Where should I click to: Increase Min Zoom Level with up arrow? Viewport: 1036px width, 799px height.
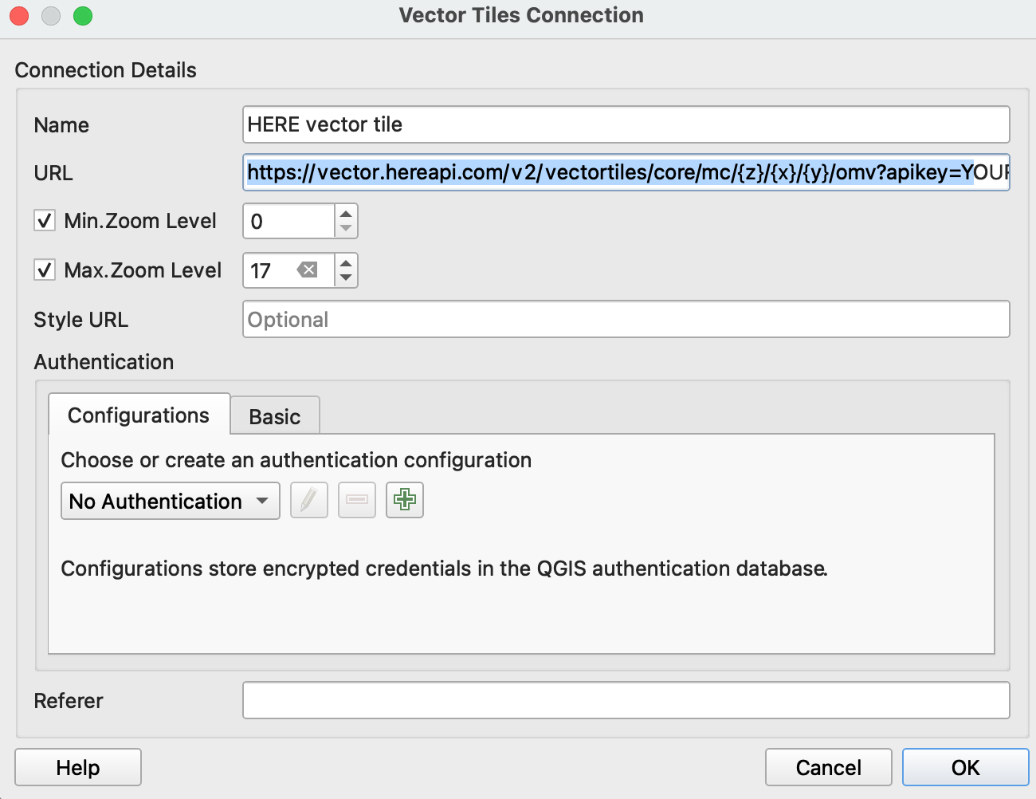click(346, 213)
